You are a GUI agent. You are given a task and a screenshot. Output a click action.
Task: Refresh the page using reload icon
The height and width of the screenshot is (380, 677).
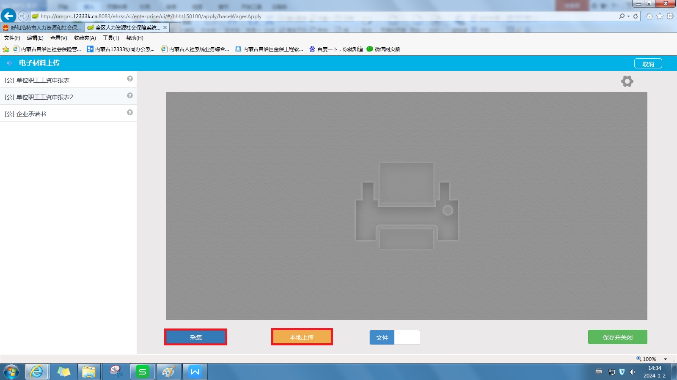(x=636, y=16)
